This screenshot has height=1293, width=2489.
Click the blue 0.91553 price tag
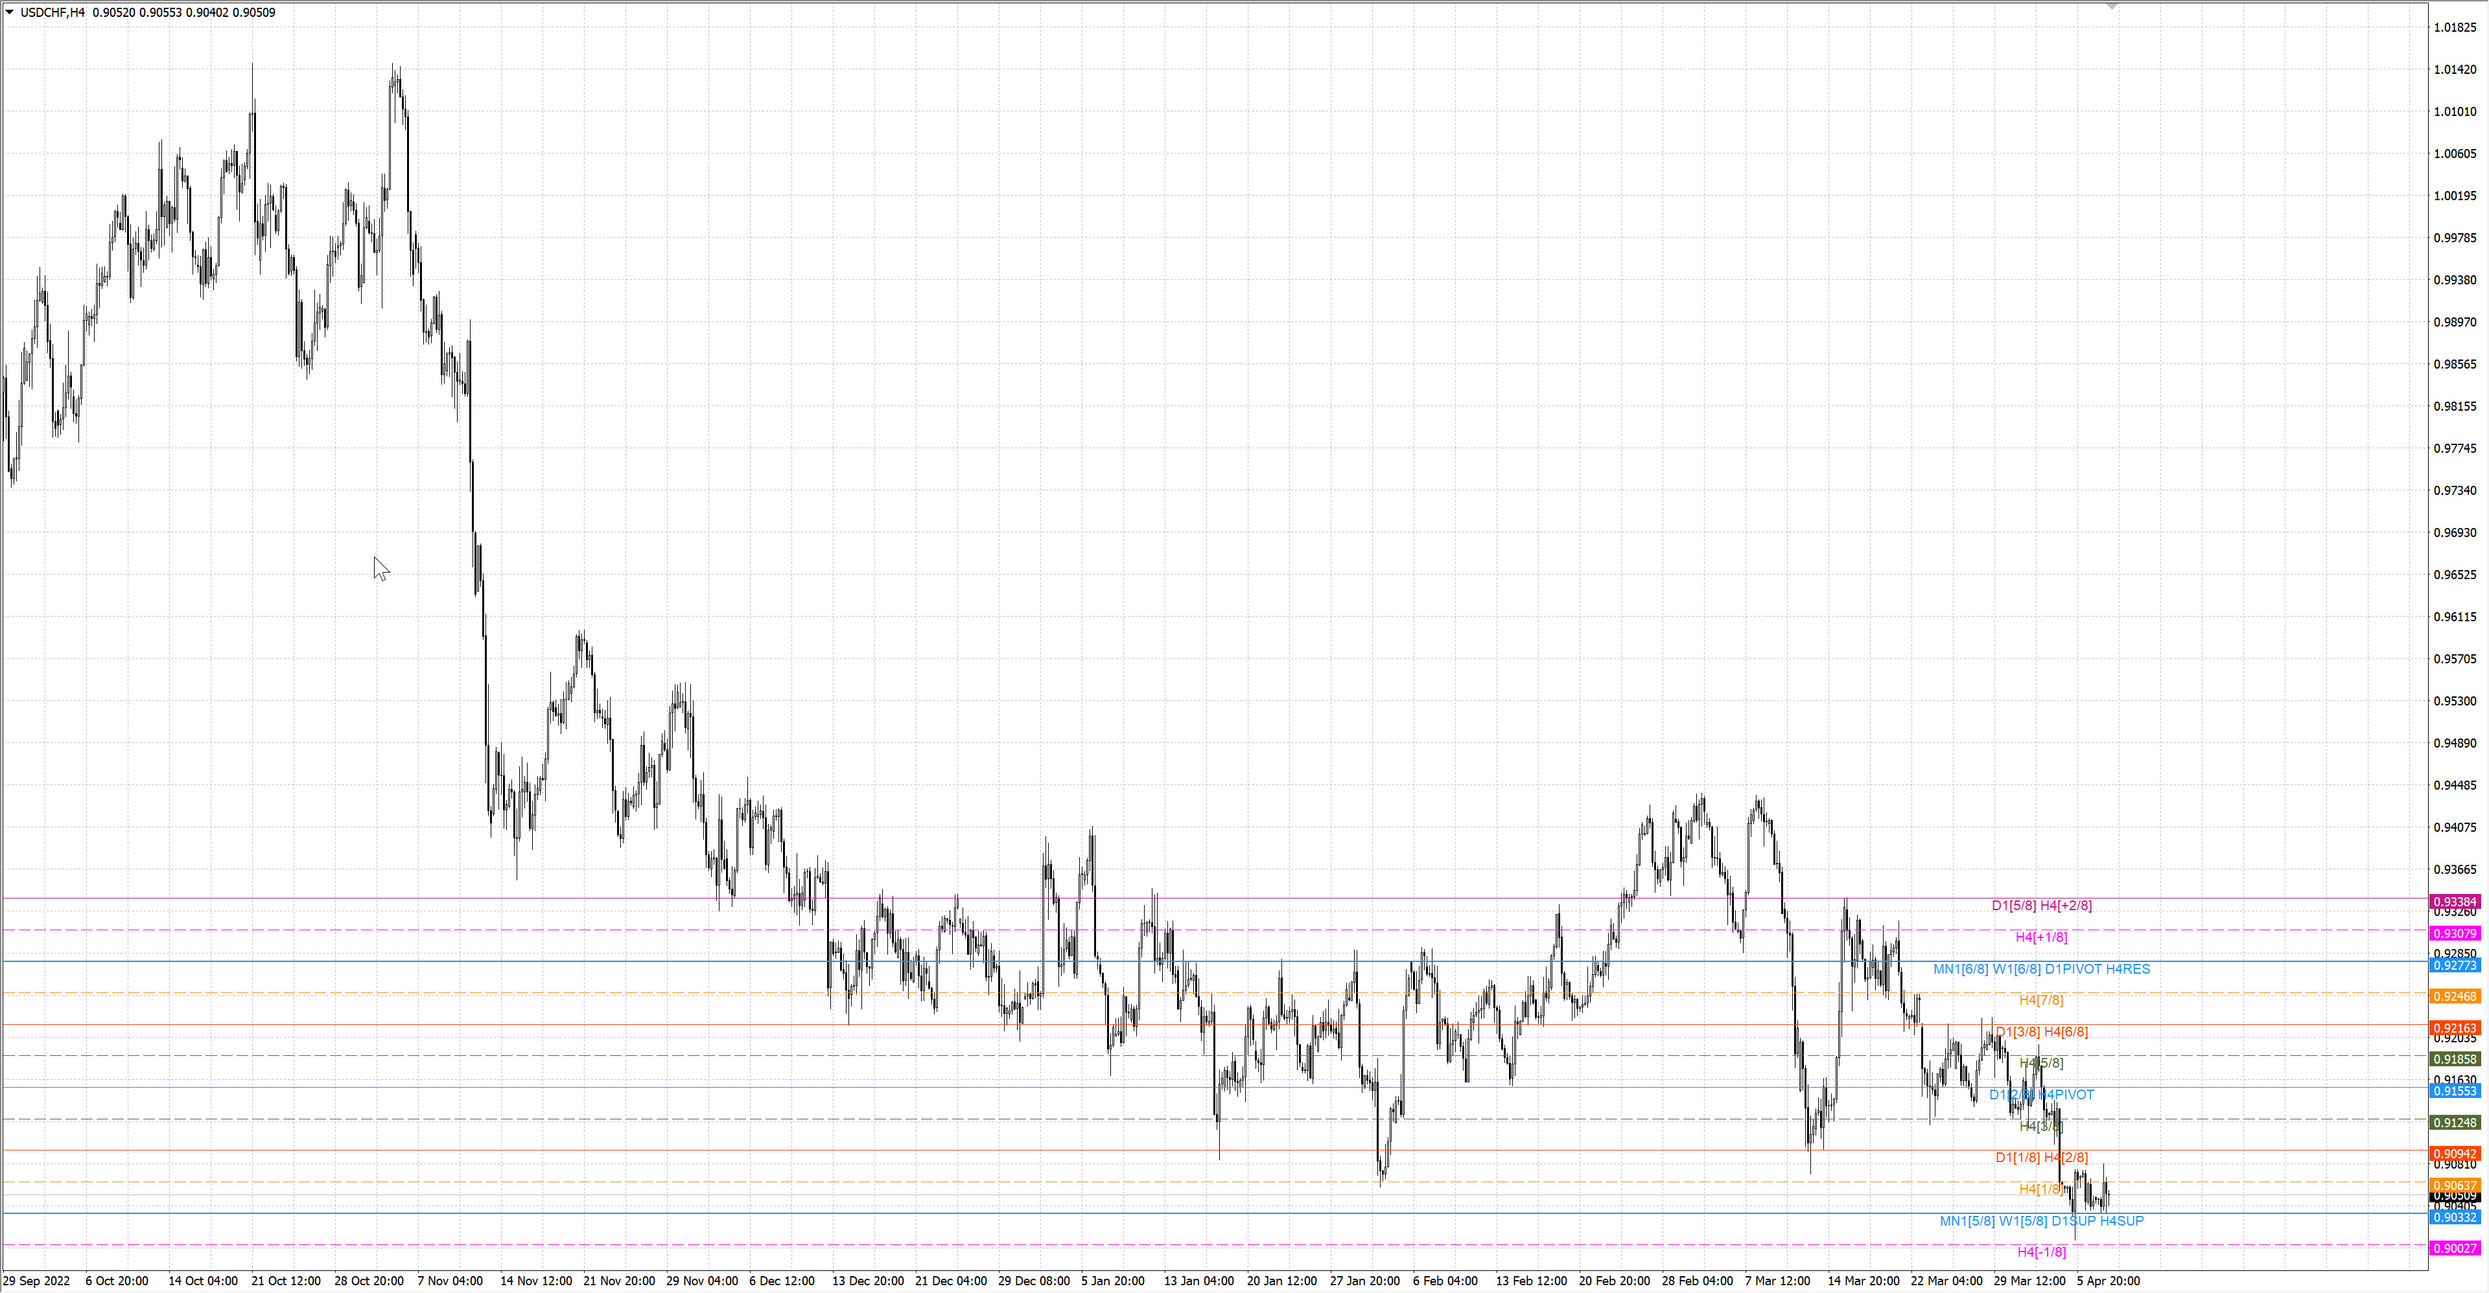(x=2454, y=1090)
